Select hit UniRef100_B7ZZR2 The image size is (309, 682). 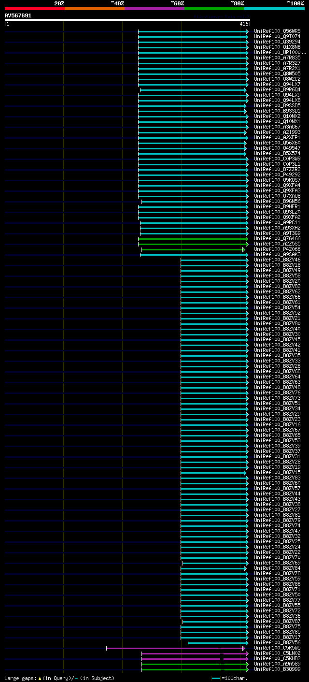[277, 169]
